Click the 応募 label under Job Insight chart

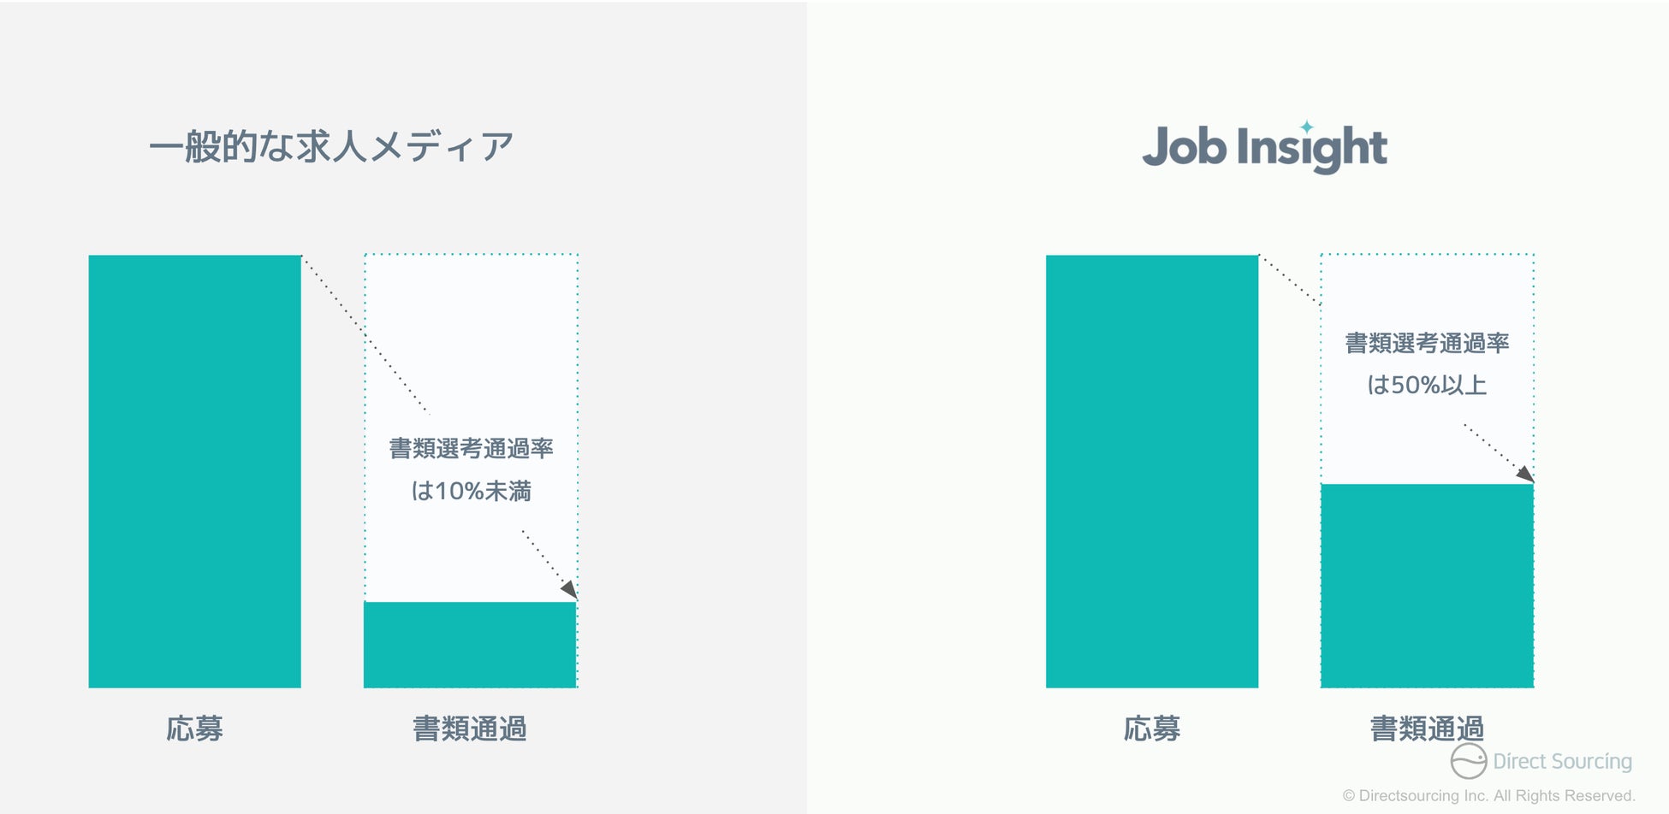(1152, 728)
